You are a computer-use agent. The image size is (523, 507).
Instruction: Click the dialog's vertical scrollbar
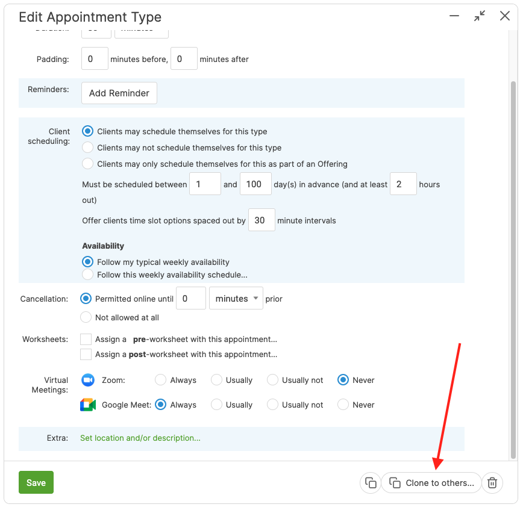click(x=513, y=265)
